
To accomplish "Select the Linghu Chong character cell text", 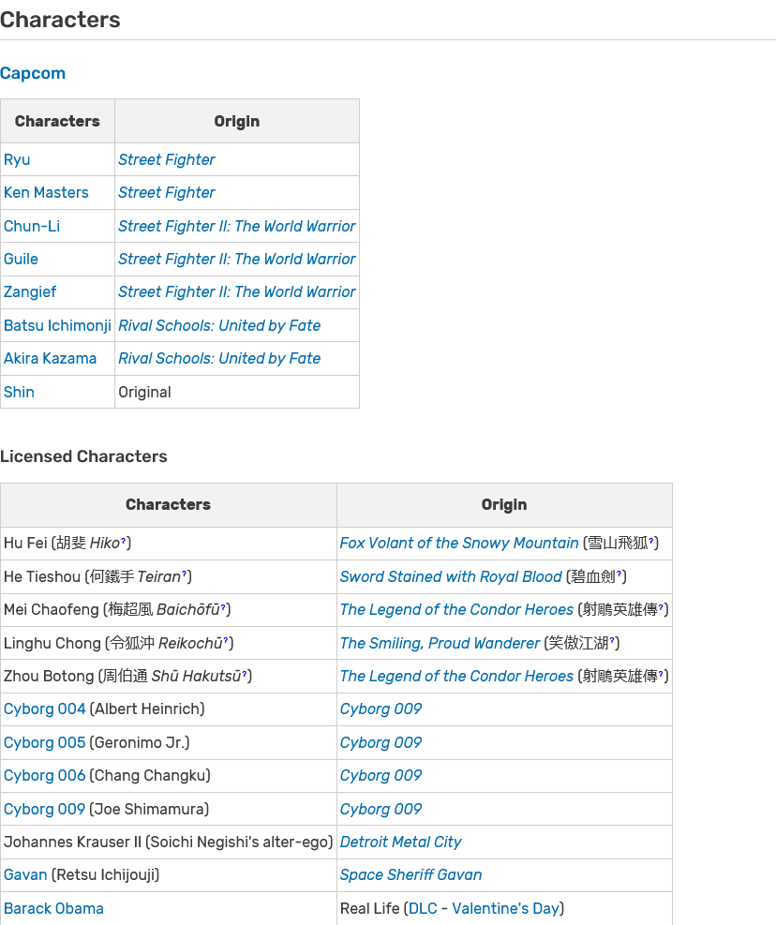I will (x=119, y=644).
